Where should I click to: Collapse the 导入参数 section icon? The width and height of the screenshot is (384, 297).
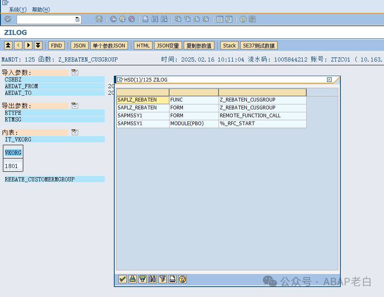point(75,72)
